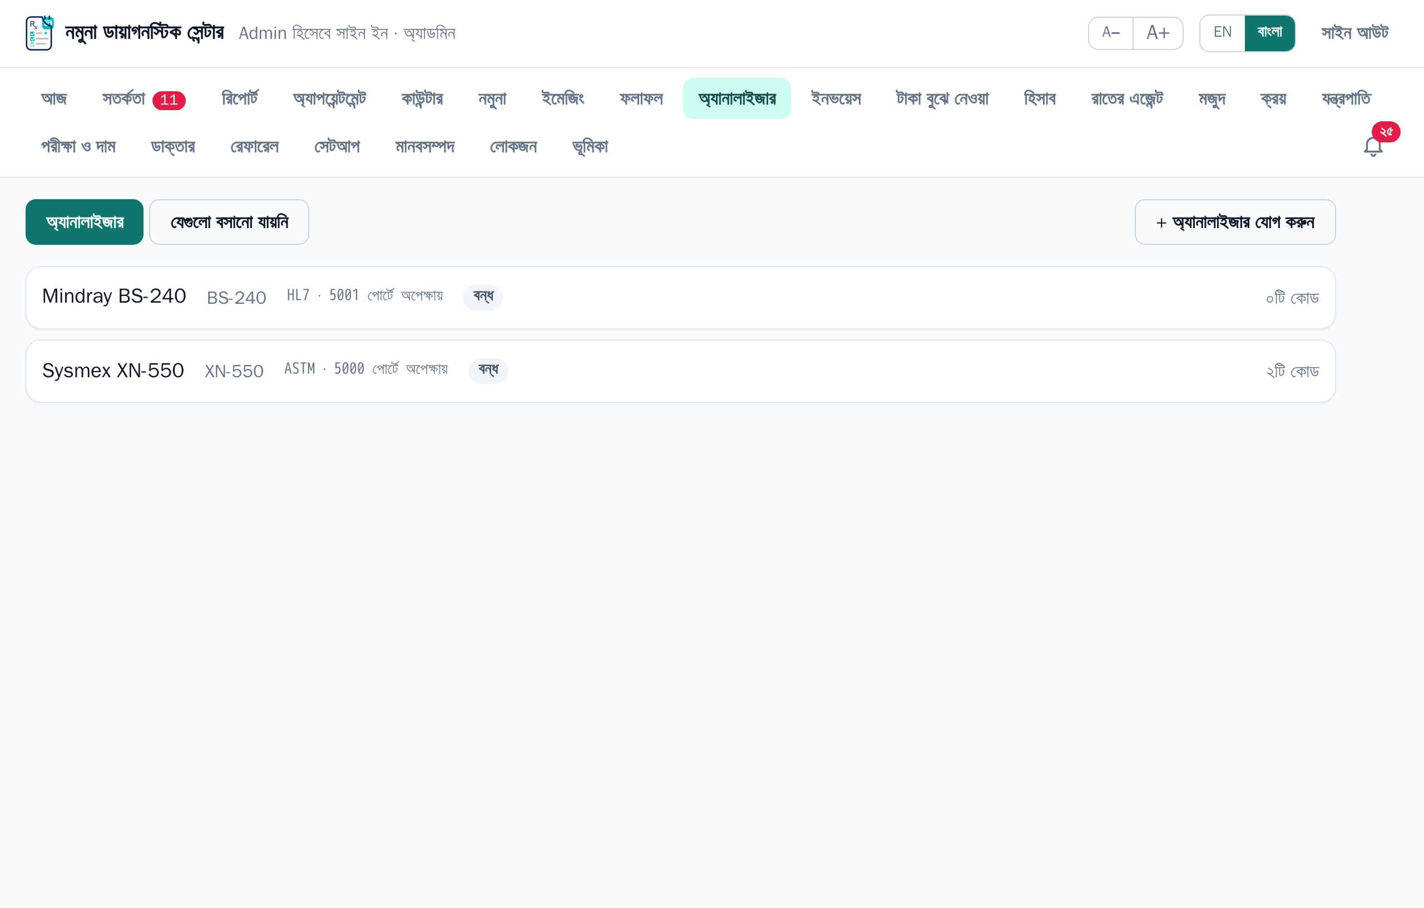Click সাইন আউট to sign out
This screenshot has width=1424, height=908.
(x=1355, y=33)
